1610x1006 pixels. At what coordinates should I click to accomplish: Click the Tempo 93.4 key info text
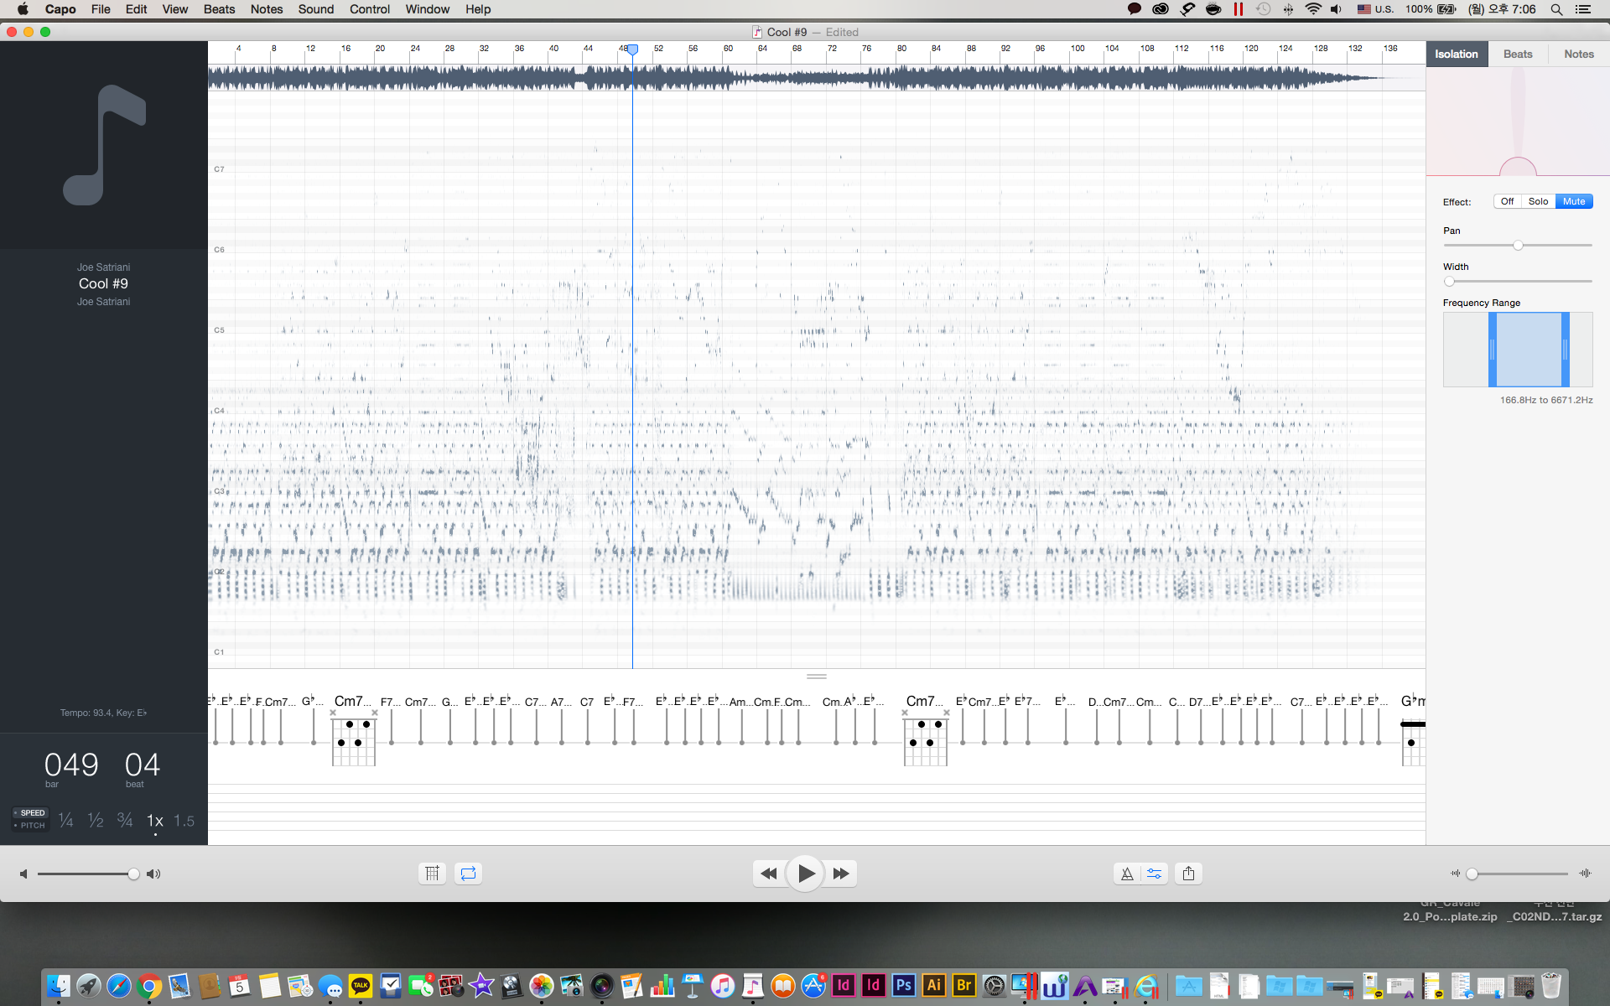(x=103, y=713)
